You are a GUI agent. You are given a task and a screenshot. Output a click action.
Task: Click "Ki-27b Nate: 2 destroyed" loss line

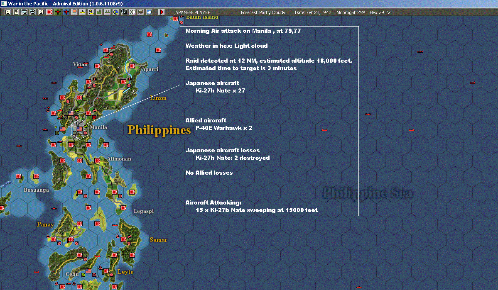tap(233, 158)
